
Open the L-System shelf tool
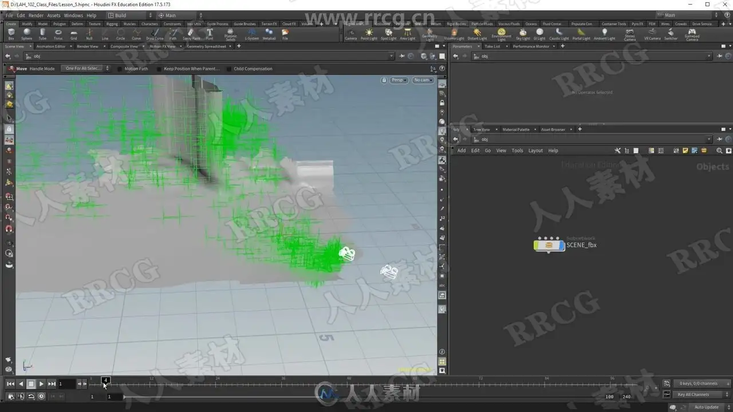coord(251,34)
